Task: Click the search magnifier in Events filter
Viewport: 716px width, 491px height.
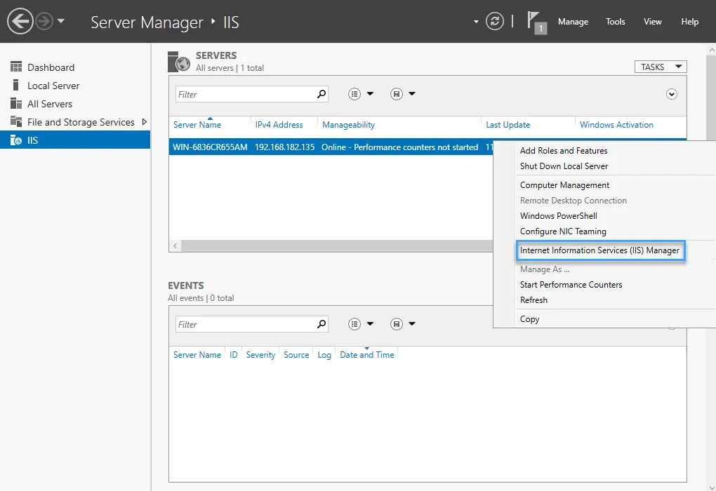Action: [321, 324]
